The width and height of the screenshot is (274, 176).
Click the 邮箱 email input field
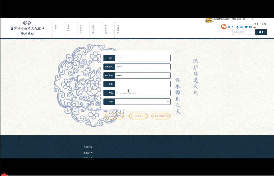pos(143,93)
